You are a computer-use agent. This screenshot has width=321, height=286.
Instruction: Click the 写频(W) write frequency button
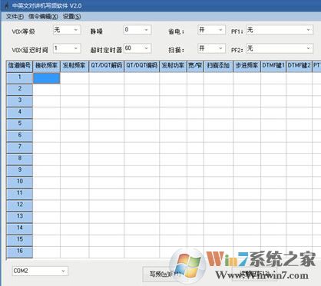coord(164,274)
